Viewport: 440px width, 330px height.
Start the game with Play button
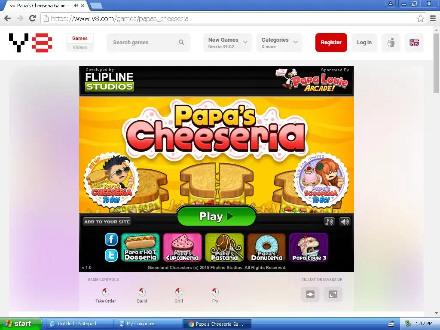(217, 216)
